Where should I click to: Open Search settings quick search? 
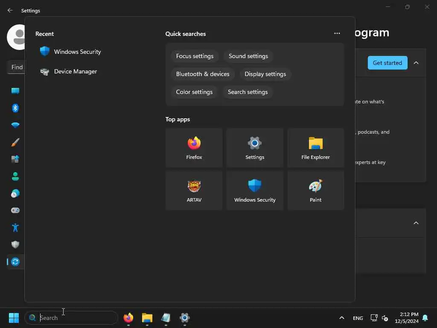tap(248, 92)
